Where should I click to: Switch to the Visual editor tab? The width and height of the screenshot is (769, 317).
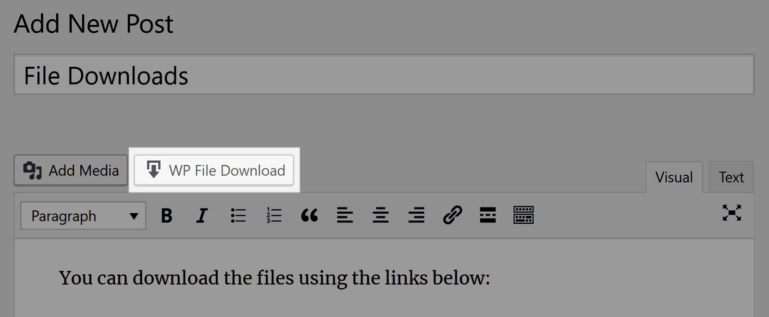pos(674,177)
